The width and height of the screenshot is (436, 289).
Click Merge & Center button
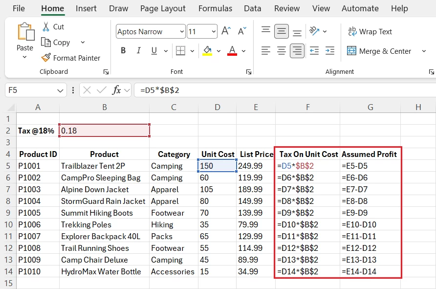(x=379, y=51)
